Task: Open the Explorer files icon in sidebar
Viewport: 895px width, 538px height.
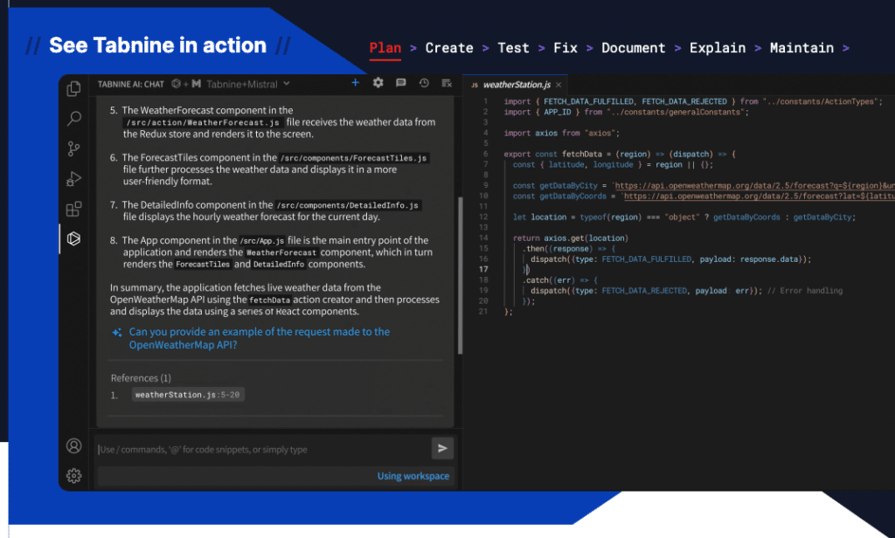Action: (73, 88)
